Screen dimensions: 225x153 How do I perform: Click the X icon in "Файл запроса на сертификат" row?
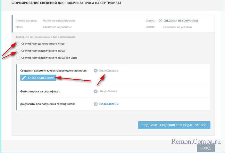pos(96,91)
